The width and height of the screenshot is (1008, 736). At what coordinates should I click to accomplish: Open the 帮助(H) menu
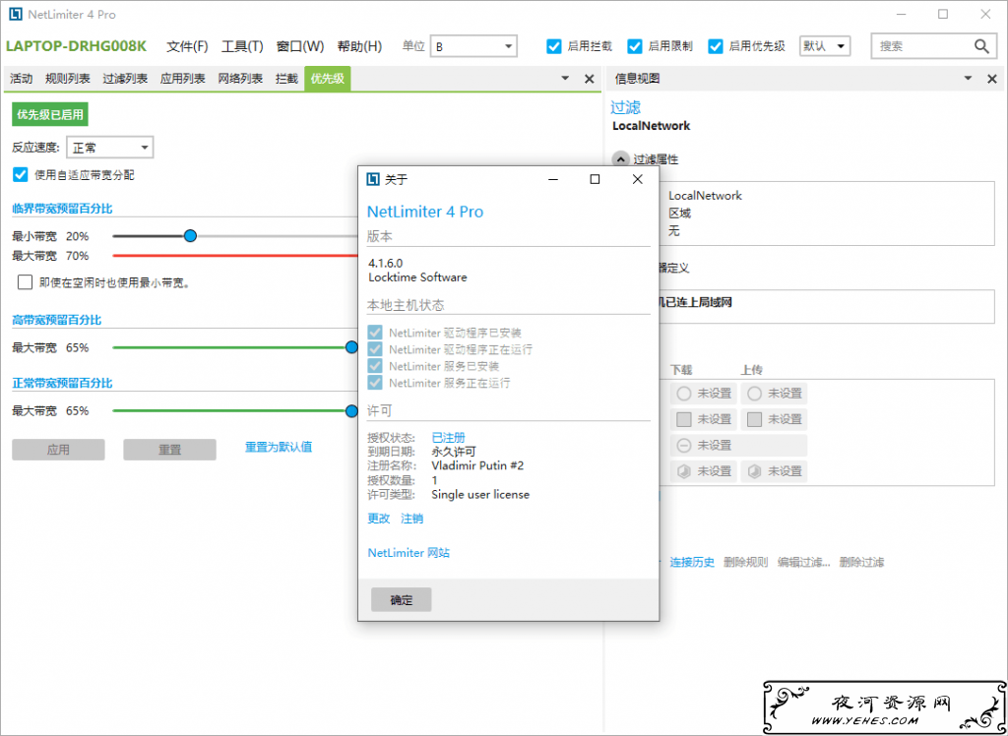pos(359,46)
